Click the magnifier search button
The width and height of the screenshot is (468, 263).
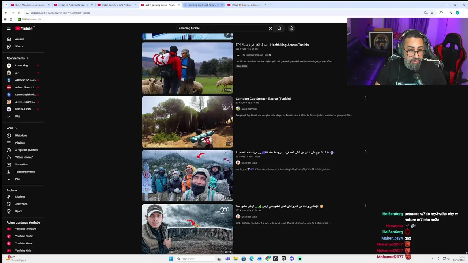(x=279, y=28)
